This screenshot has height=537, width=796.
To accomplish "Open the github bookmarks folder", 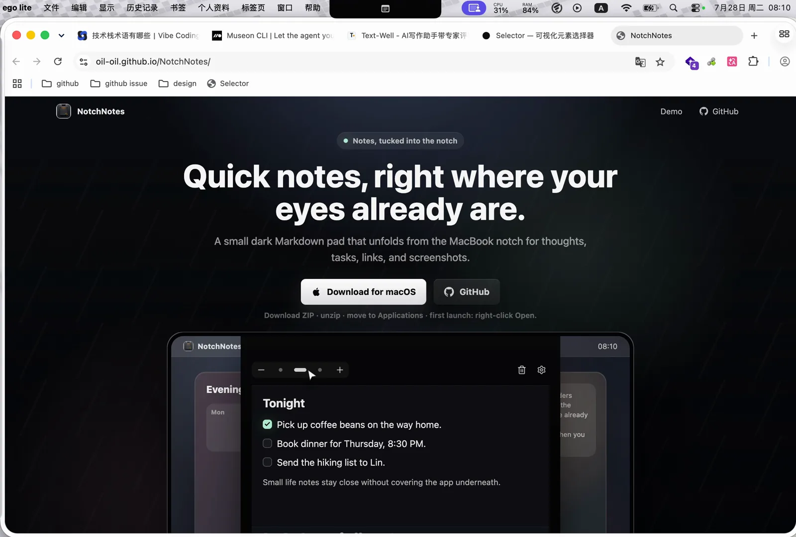I will pyautogui.click(x=60, y=84).
